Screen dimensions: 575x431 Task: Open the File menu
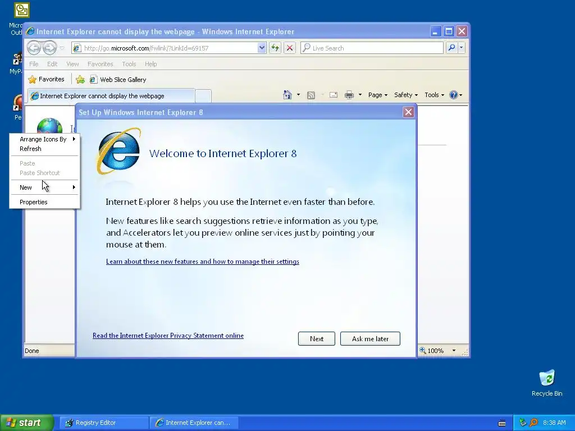point(34,64)
